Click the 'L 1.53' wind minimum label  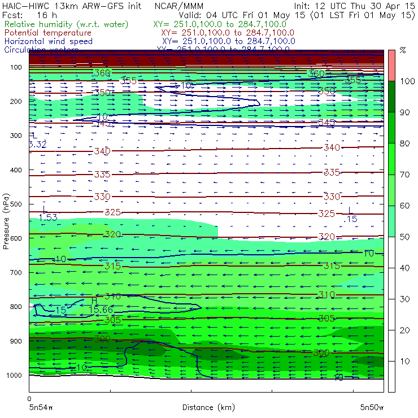[x=48, y=214]
